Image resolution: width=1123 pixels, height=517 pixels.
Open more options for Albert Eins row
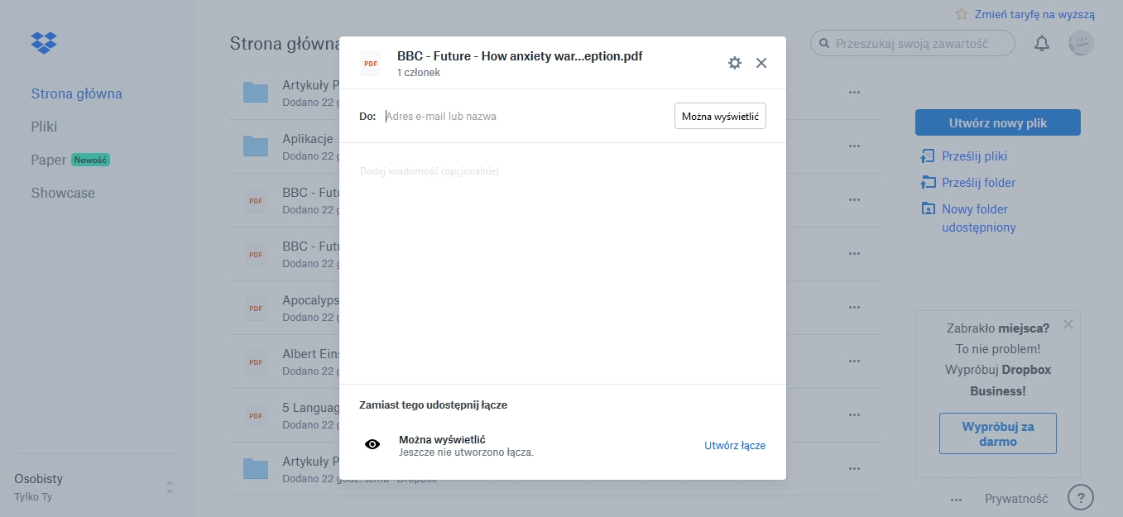[x=855, y=361]
